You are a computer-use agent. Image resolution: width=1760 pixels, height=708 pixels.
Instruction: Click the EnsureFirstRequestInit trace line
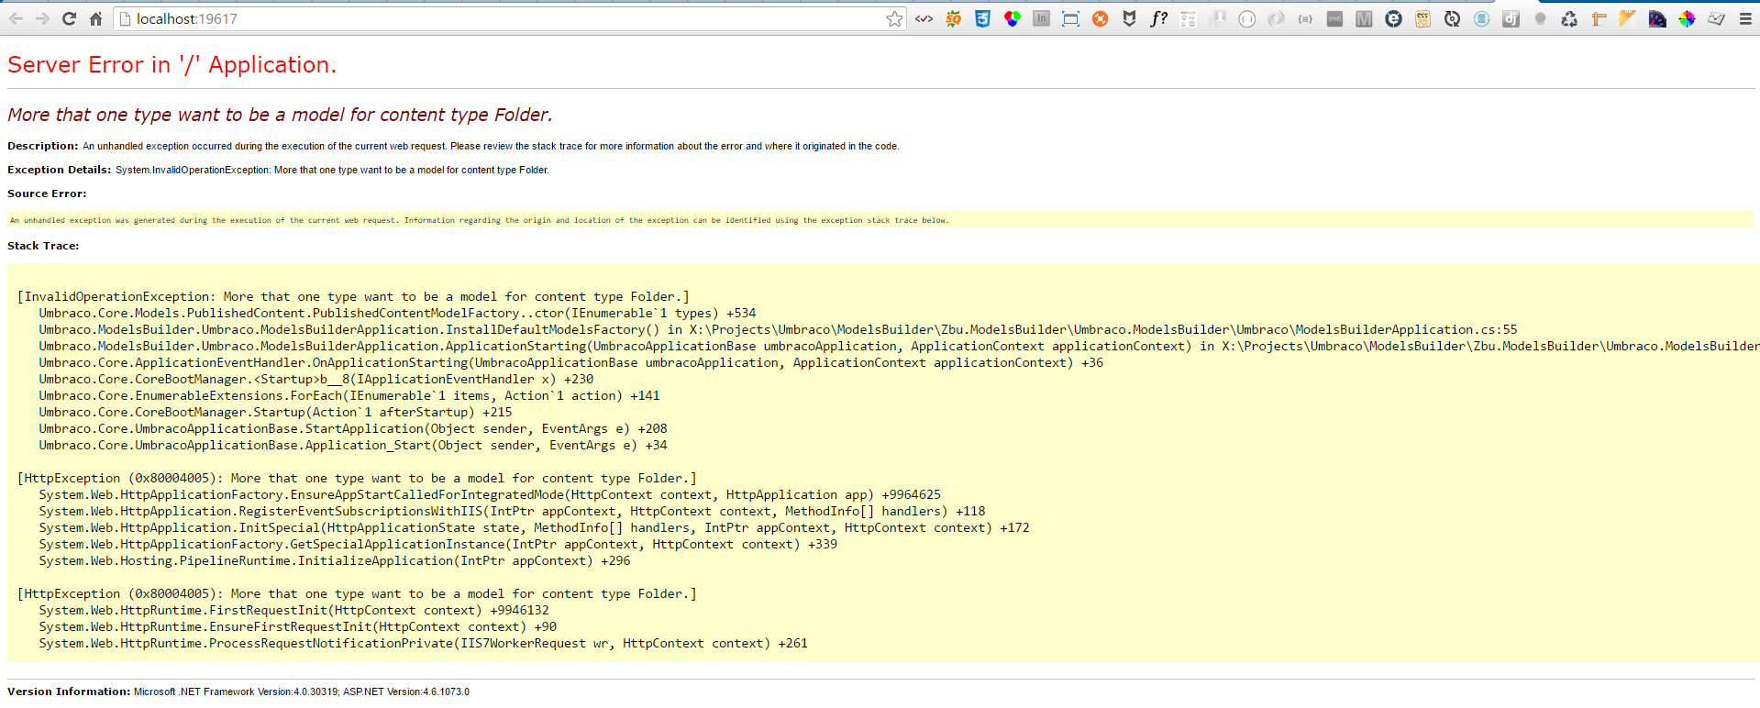pyautogui.click(x=297, y=626)
